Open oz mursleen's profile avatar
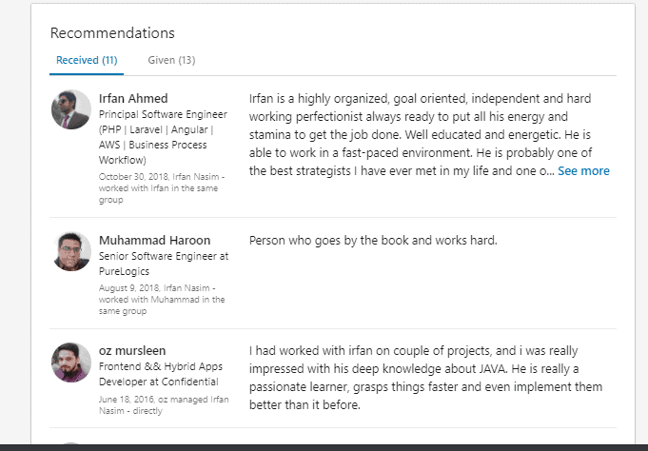Image resolution: width=648 pixels, height=451 pixels. 71,363
